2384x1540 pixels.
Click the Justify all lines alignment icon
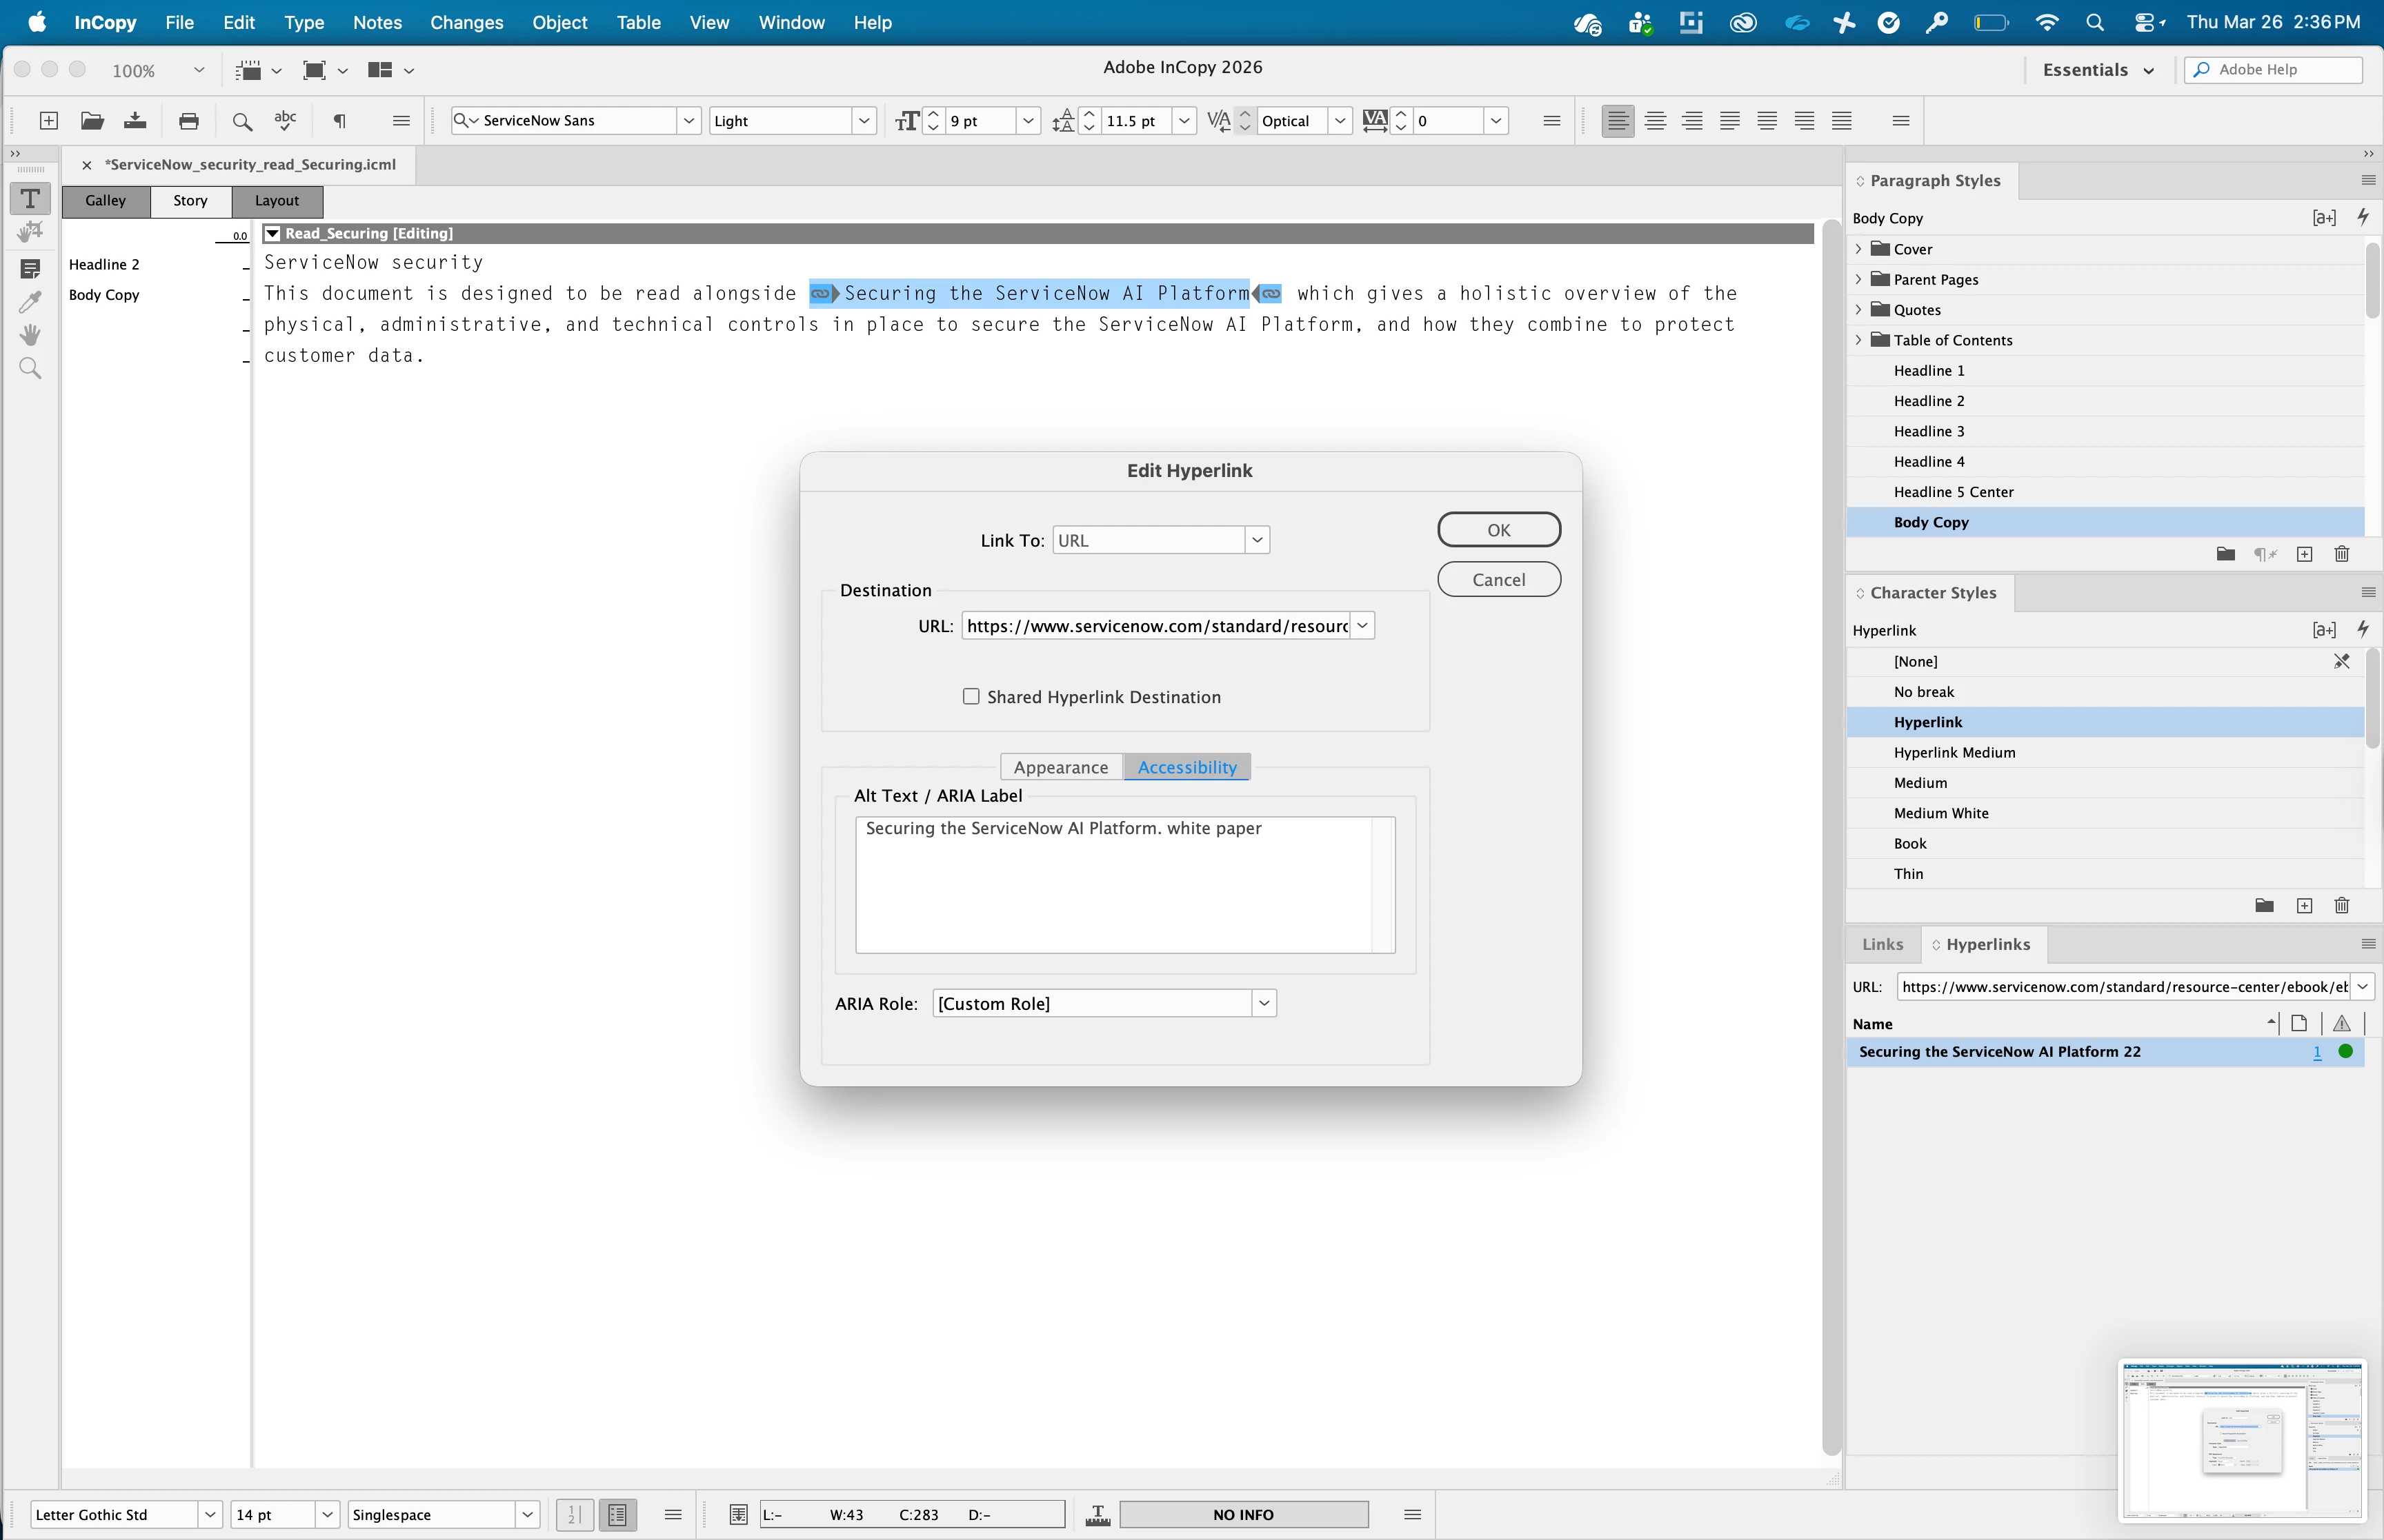click(x=1841, y=121)
